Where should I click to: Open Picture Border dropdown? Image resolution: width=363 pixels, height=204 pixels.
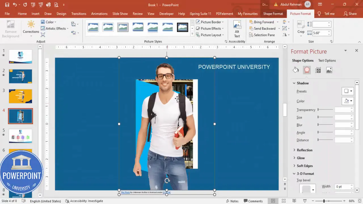(x=210, y=22)
